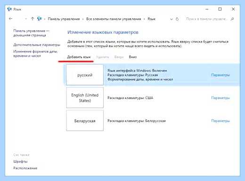Navigate to Панель управления breadcrumb
Viewport: 245px width, 181px height.
click(64, 19)
